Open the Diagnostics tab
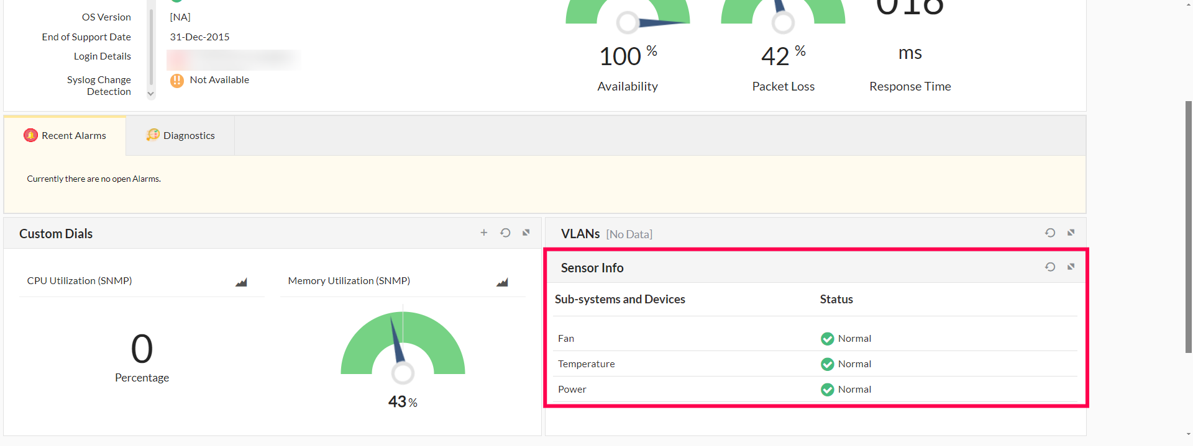The image size is (1193, 446). (181, 135)
